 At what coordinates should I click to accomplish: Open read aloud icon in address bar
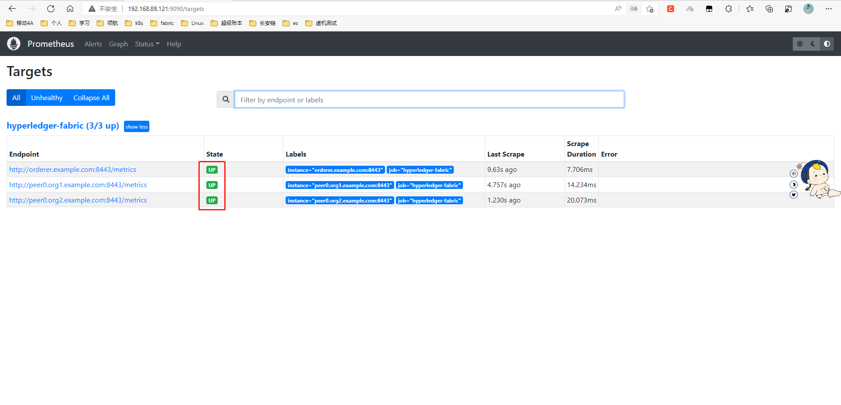coord(618,9)
